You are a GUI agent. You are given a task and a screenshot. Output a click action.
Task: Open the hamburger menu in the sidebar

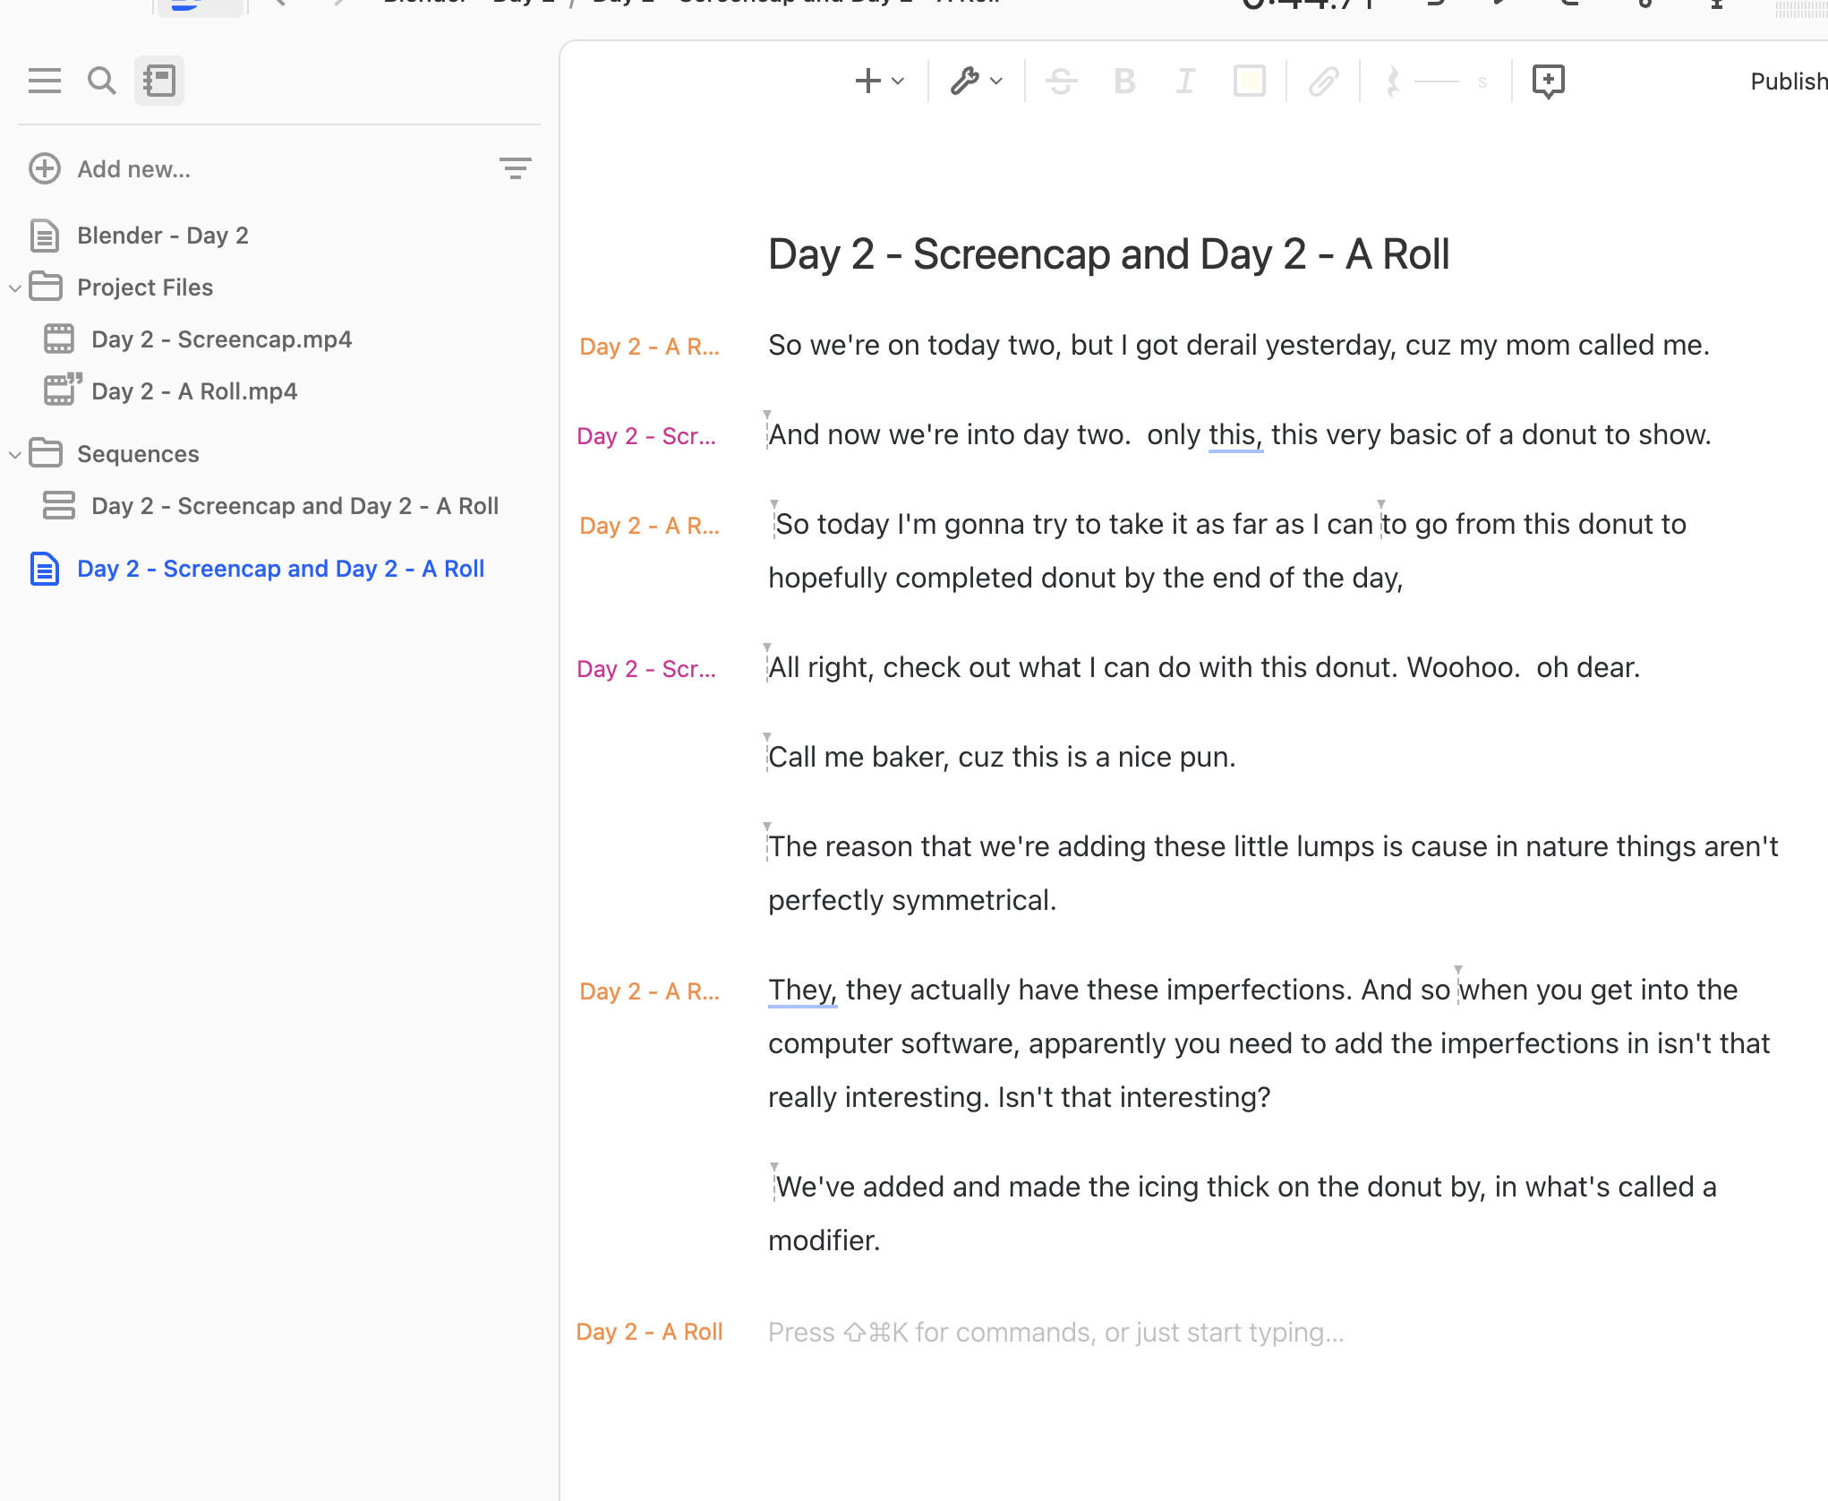[45, 81]
